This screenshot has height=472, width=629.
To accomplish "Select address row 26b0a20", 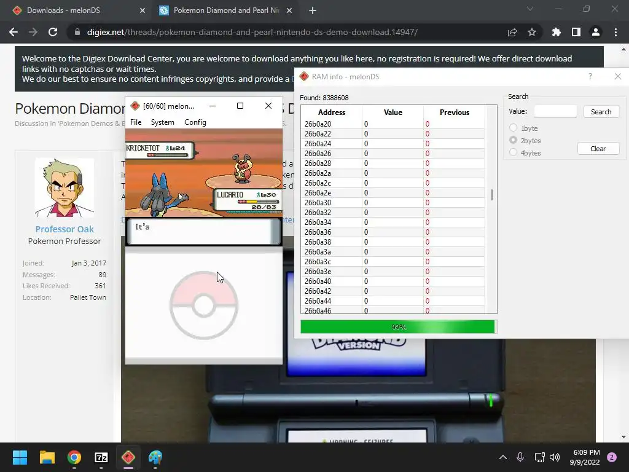I will point(331,124).
